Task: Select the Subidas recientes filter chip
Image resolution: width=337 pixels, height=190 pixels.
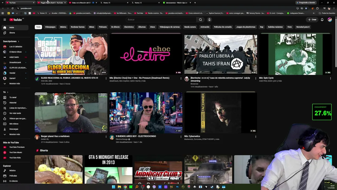Action: 275,27
